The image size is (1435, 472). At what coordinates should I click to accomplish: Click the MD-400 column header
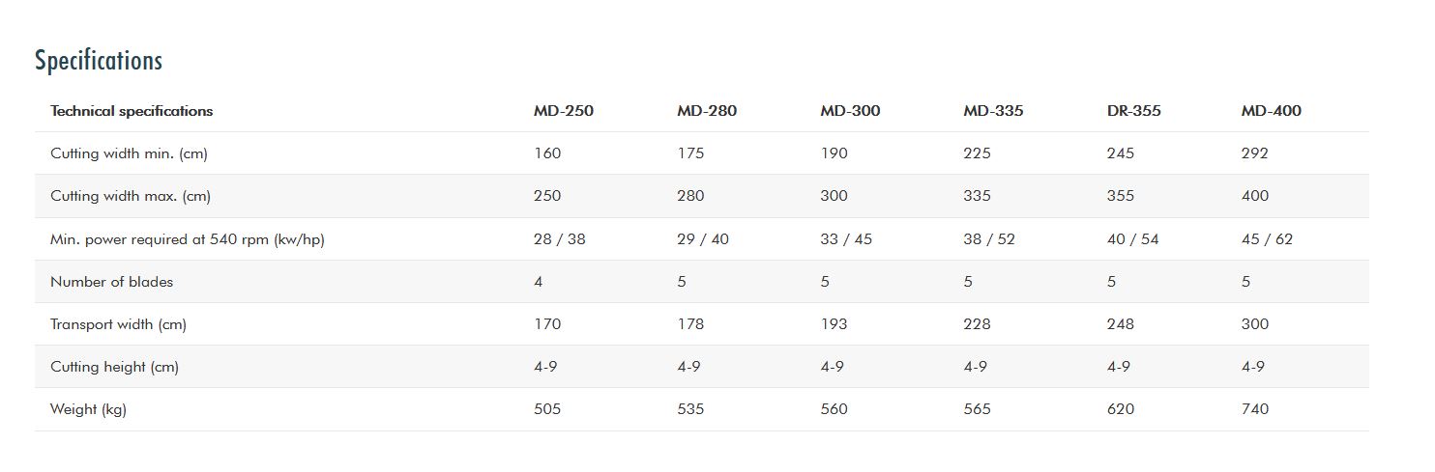(x=1271, y=111)
